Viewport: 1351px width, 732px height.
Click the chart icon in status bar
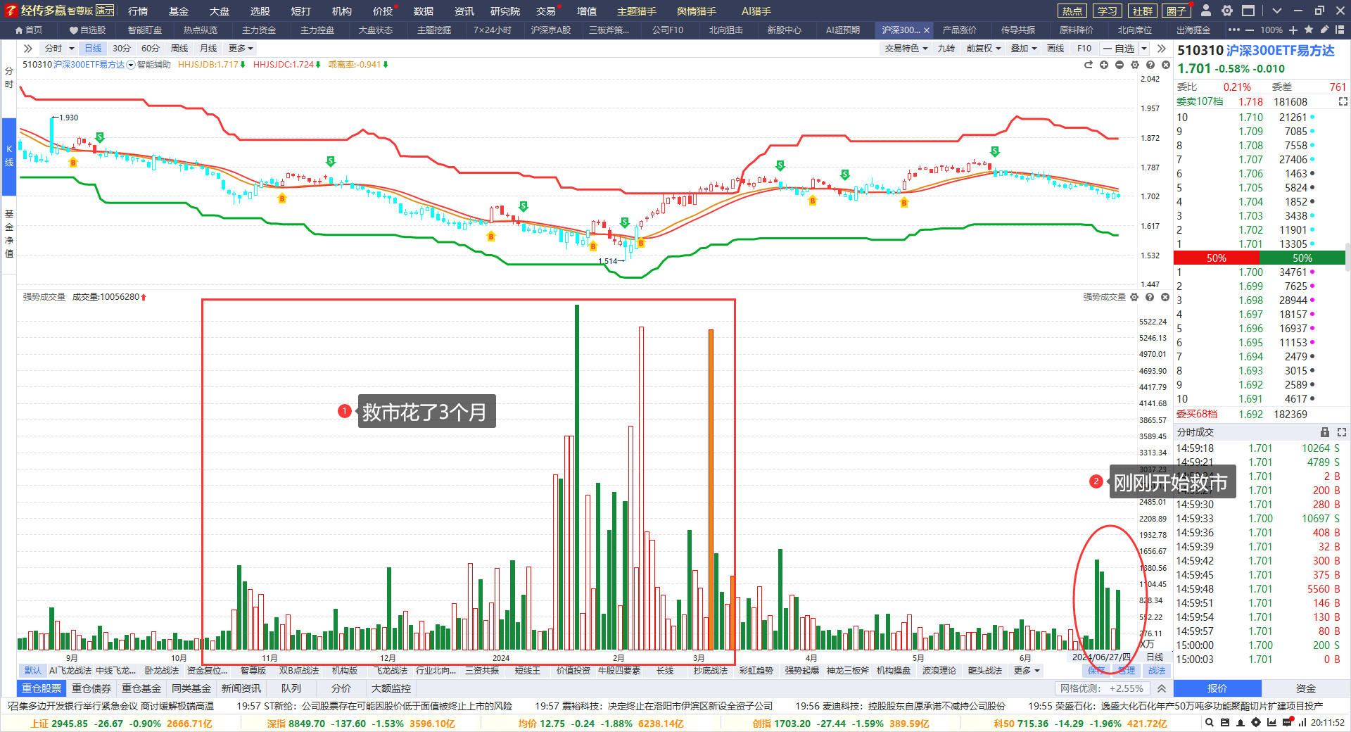1271,722
